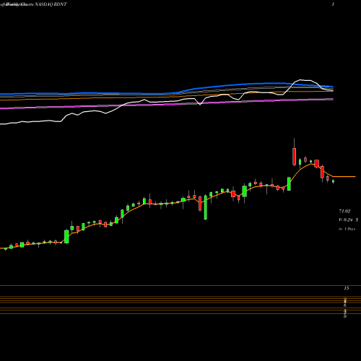This screenshot has width=361, height=361.
Task: Click the 'in 1 Days' label
Action: [347, 229]
